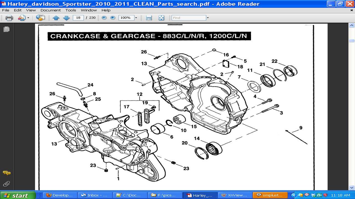
Task: Open the Comments panel in left sidebar
Action: coord(7,173)
